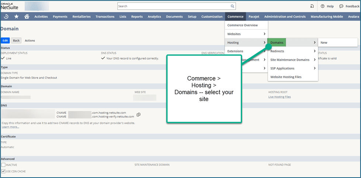Select Extensions in the Commerce menu
This screenshot has height=178, width=361.
coord(247,51)
